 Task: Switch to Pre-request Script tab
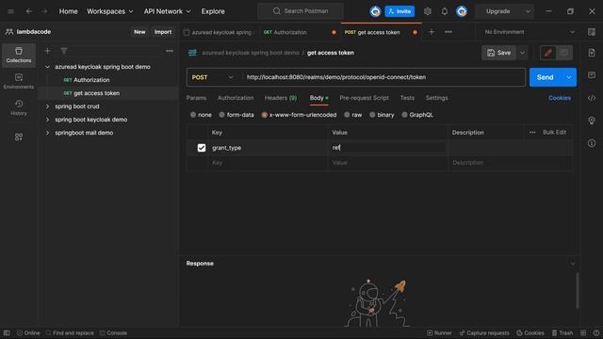pos(364,98)
